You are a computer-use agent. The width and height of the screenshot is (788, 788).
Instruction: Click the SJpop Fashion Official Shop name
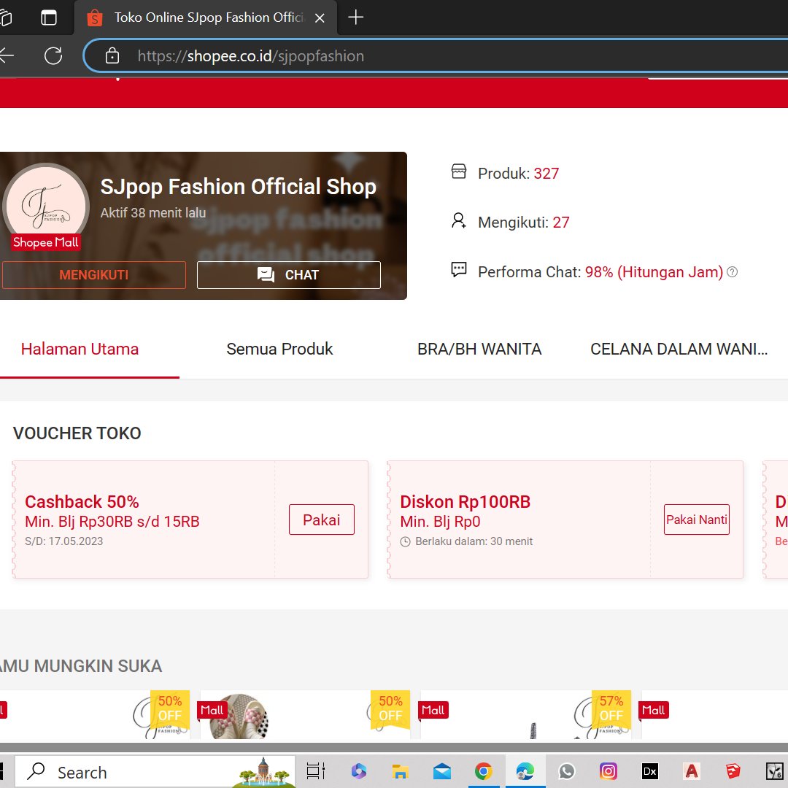[238, 187]
